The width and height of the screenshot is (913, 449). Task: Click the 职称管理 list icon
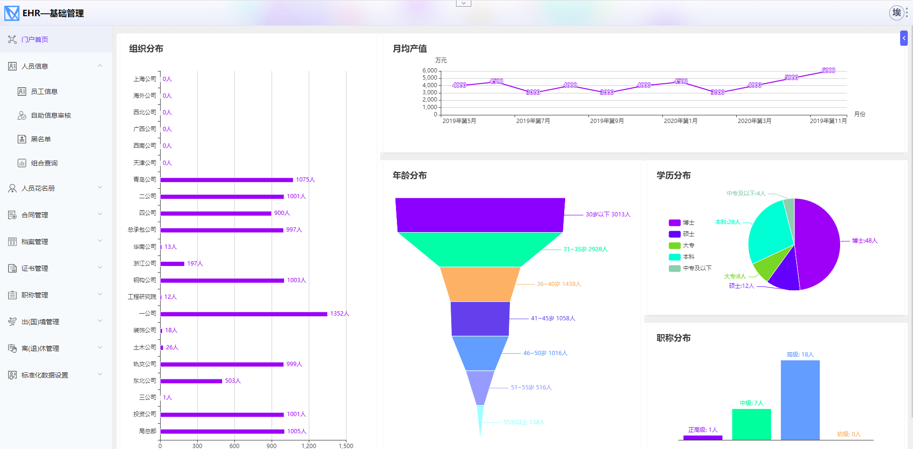(12, 295)
